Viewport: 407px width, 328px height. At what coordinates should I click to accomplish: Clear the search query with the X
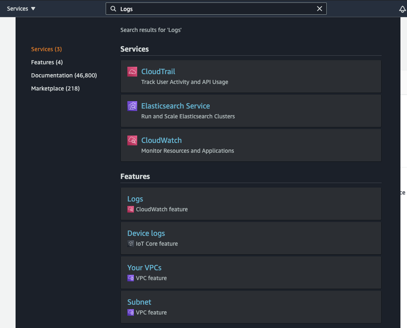pos(319,8)
